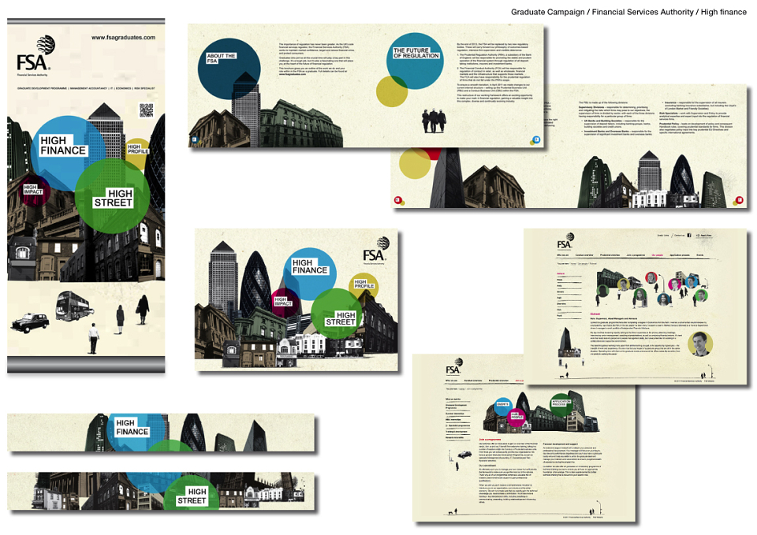This screenshot has height=535, width=757.
Task: Click The Future of Regulation teal circle
Action: pyautogui.click(x=416, y=61)
